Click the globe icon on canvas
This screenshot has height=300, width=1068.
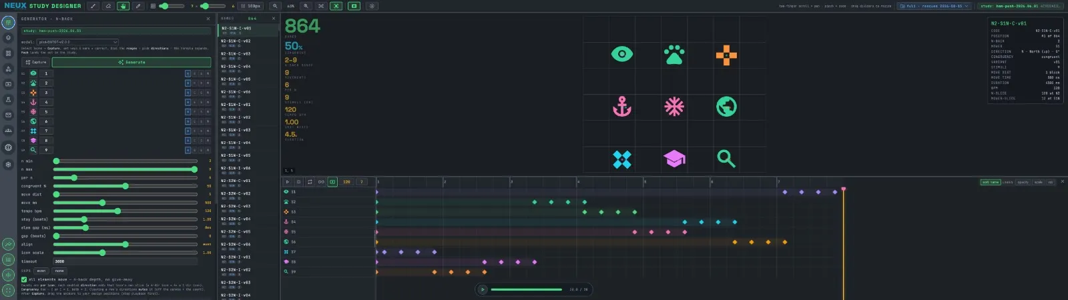pos(726,107)
